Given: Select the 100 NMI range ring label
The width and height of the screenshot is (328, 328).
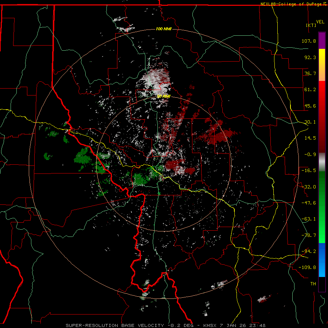Looking at the screenshot, I should (164, 29).
